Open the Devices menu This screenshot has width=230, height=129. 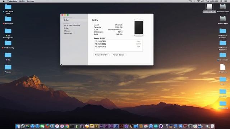(31, 1)
